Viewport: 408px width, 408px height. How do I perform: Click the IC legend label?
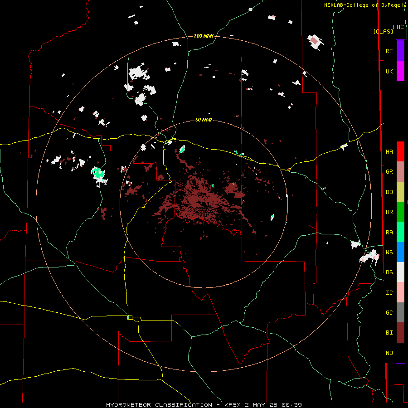tap(389, 293)
